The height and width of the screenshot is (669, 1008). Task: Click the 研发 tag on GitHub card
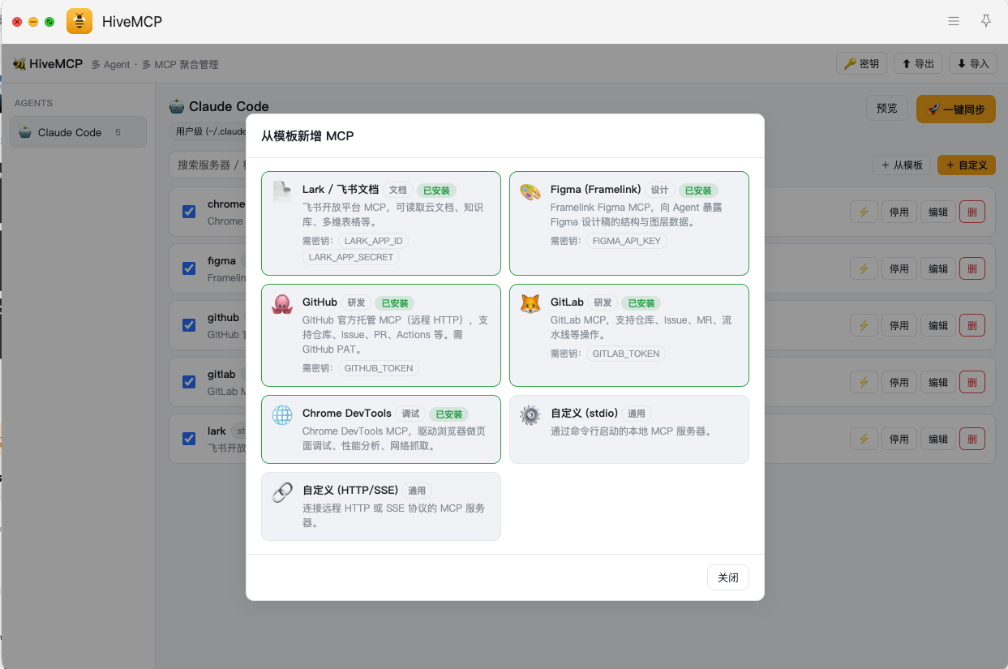tap(356, 303)
